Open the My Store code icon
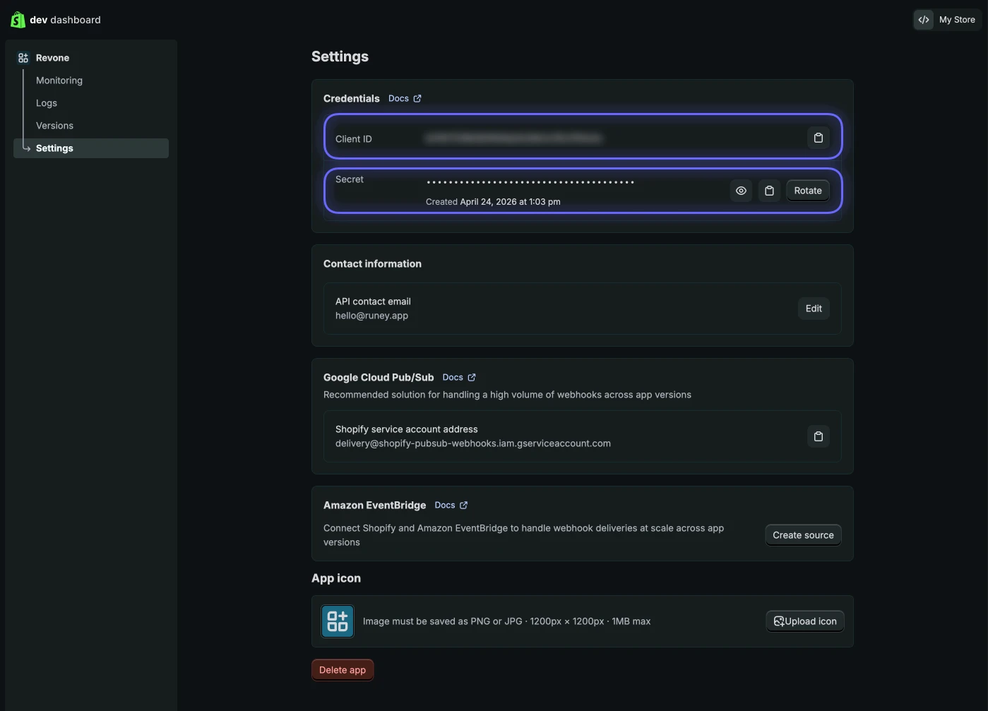This screenshot has width=988, height=711. click(924, 20)
